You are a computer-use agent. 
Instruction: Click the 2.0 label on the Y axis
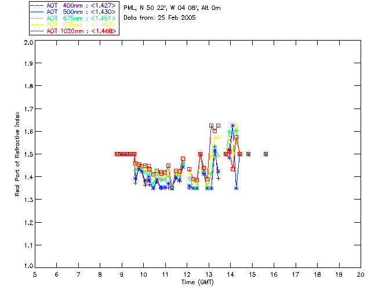tap(28, 42)
